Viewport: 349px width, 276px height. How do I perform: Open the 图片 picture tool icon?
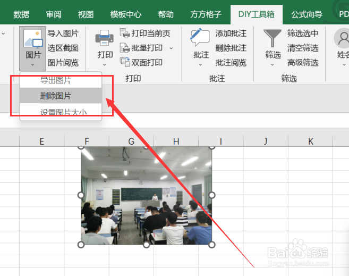(33, 39)
